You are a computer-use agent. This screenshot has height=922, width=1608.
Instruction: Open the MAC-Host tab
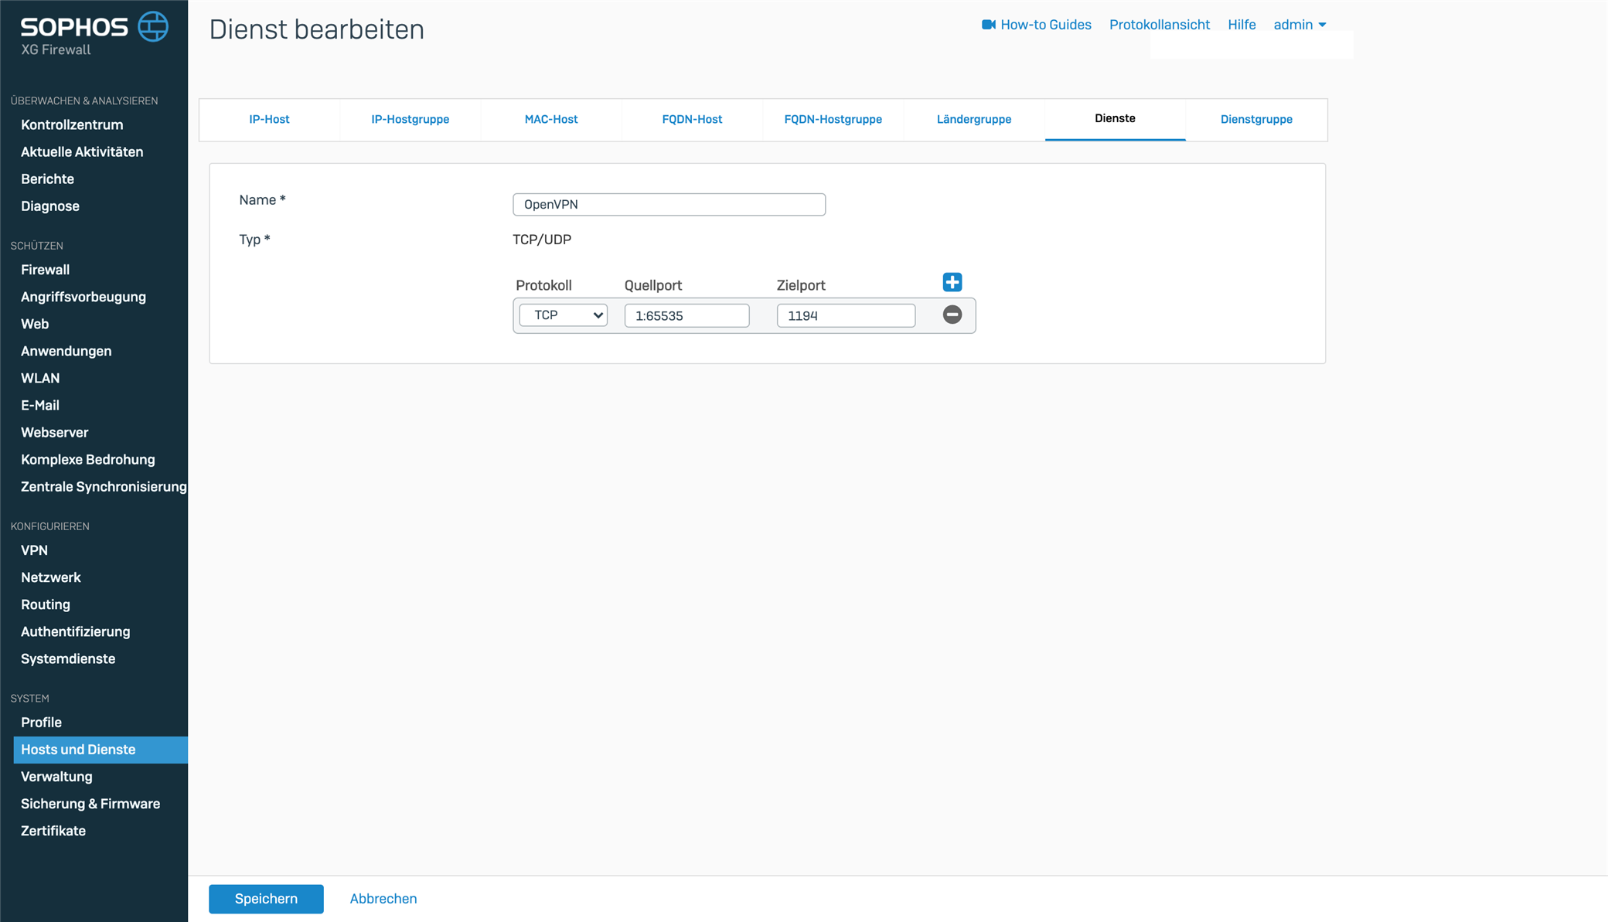[x=550, y=119]
